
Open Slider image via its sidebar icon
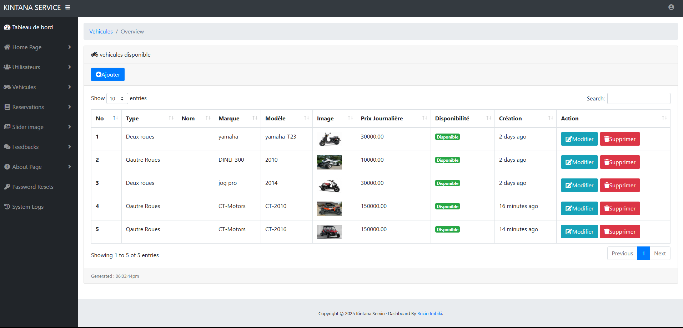[6, 127]
